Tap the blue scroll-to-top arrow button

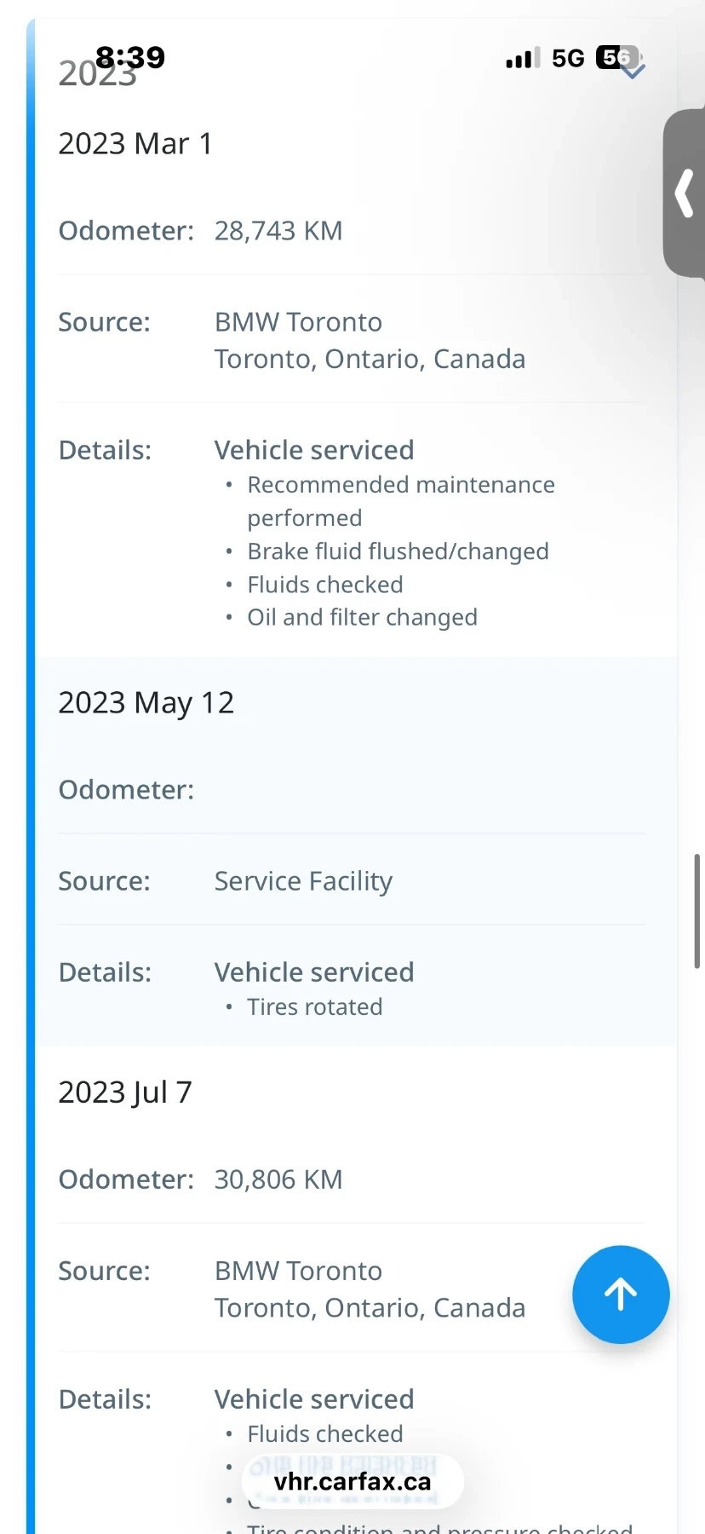[621, 1295]
